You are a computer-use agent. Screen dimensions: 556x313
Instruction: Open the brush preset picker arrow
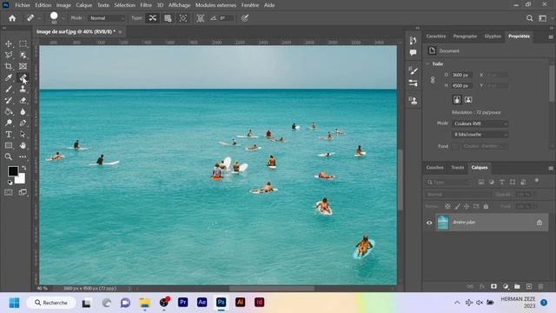[x=63, y=18]
